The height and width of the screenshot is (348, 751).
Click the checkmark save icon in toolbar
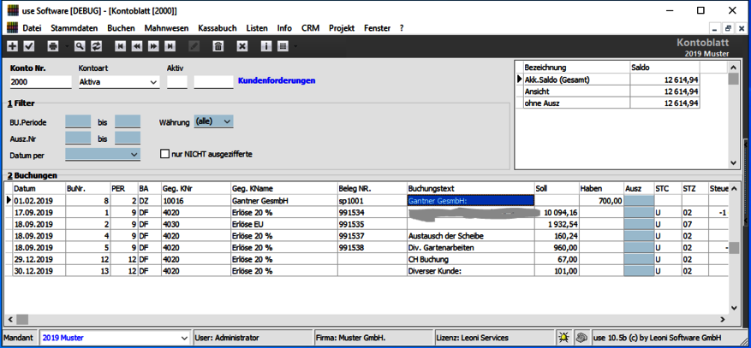click(29, 46)
